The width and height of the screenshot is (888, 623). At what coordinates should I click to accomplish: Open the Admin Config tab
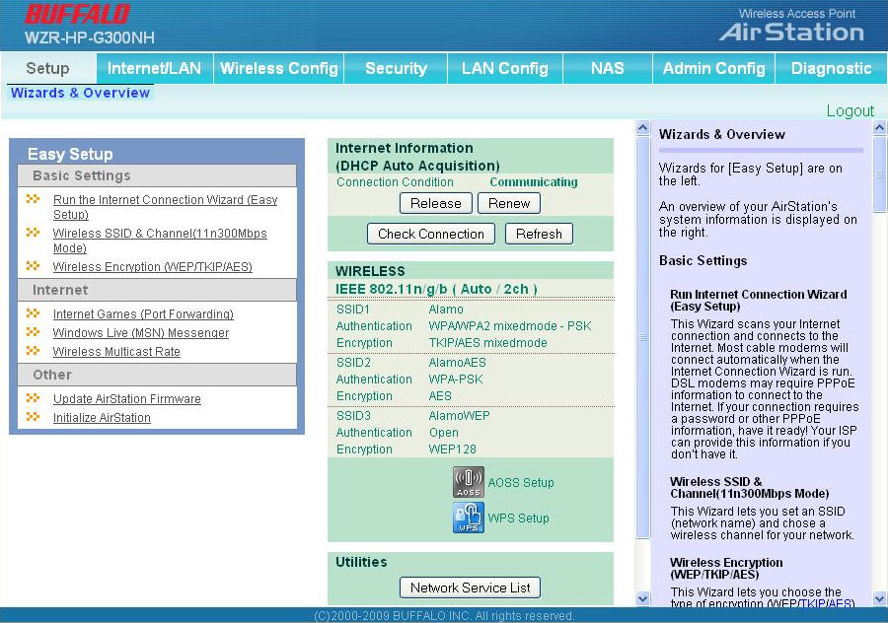coord(713,68)
